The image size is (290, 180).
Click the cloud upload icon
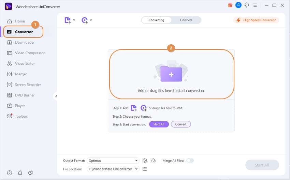click(154, 161)
